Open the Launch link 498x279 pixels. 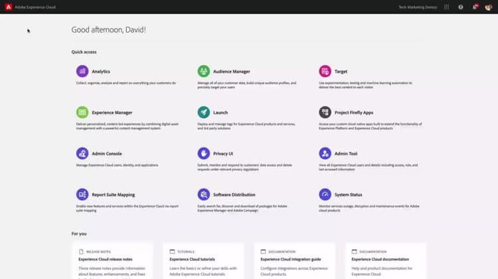pyautogui.click(x=220, y=113)
